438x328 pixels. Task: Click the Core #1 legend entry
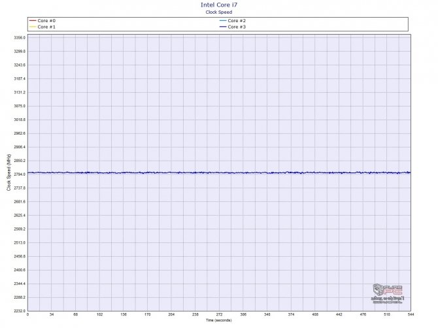click(x=42, y=27)
